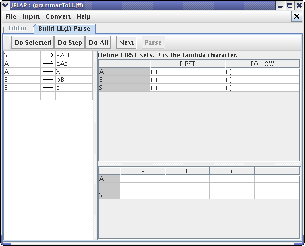The height and width of the screenshot is (246, 305).
Task: Click the Do Step button
Action: pyautogui.click(x=70, y=42)
